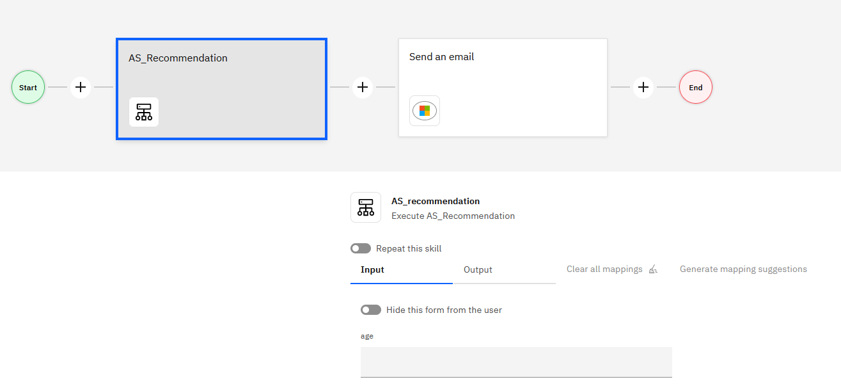The image size is (841, 384).
Task: Click the Microsoft logo on Send an email card
Action: (x=425, y=111)
